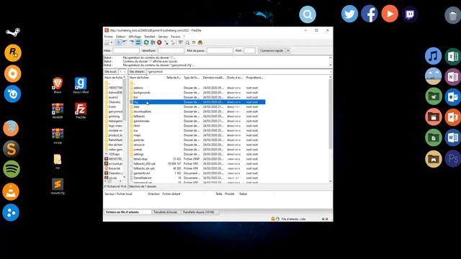Select the FileZilla desktop shortcut

[81, 111]
